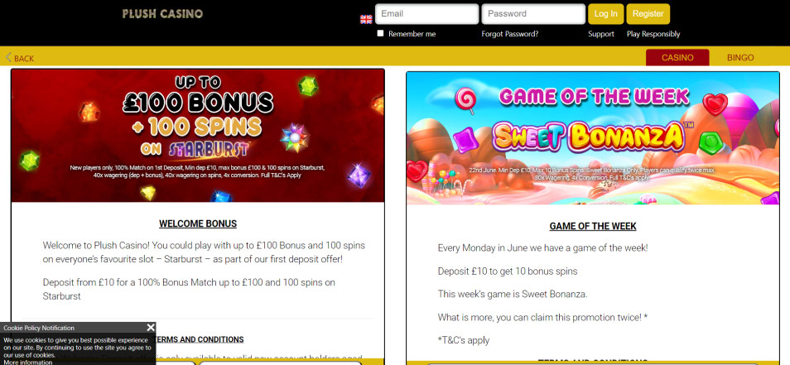Open the £100 bonus Starburst banner
This screenshot has height=365, width=790.
(197, 136)
